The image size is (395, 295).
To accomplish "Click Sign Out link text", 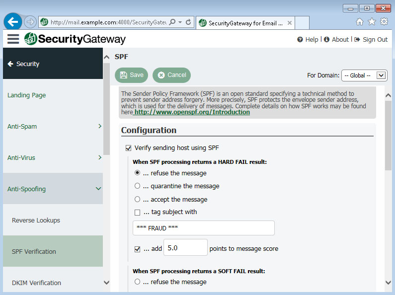I will (375, 40).
